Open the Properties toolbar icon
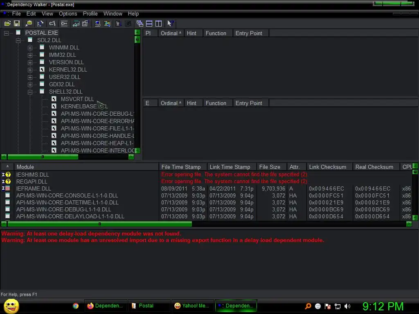The height and width of the screenshot is (314, 419). [x=85, y=23]
